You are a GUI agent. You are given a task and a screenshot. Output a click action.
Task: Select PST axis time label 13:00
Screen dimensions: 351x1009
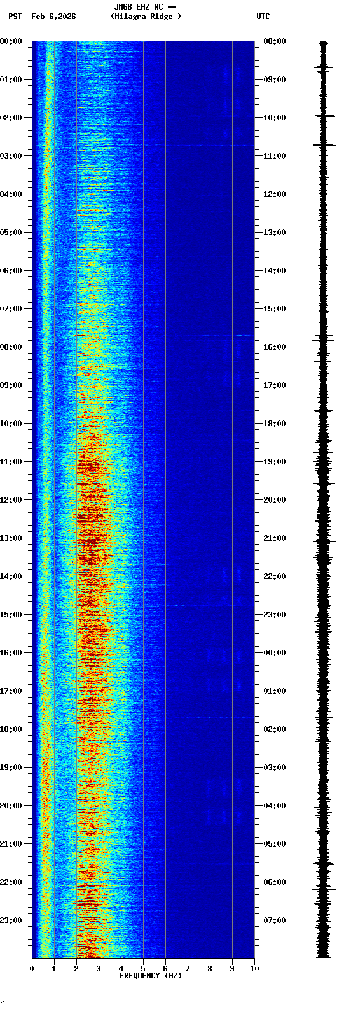coord(11,538)
